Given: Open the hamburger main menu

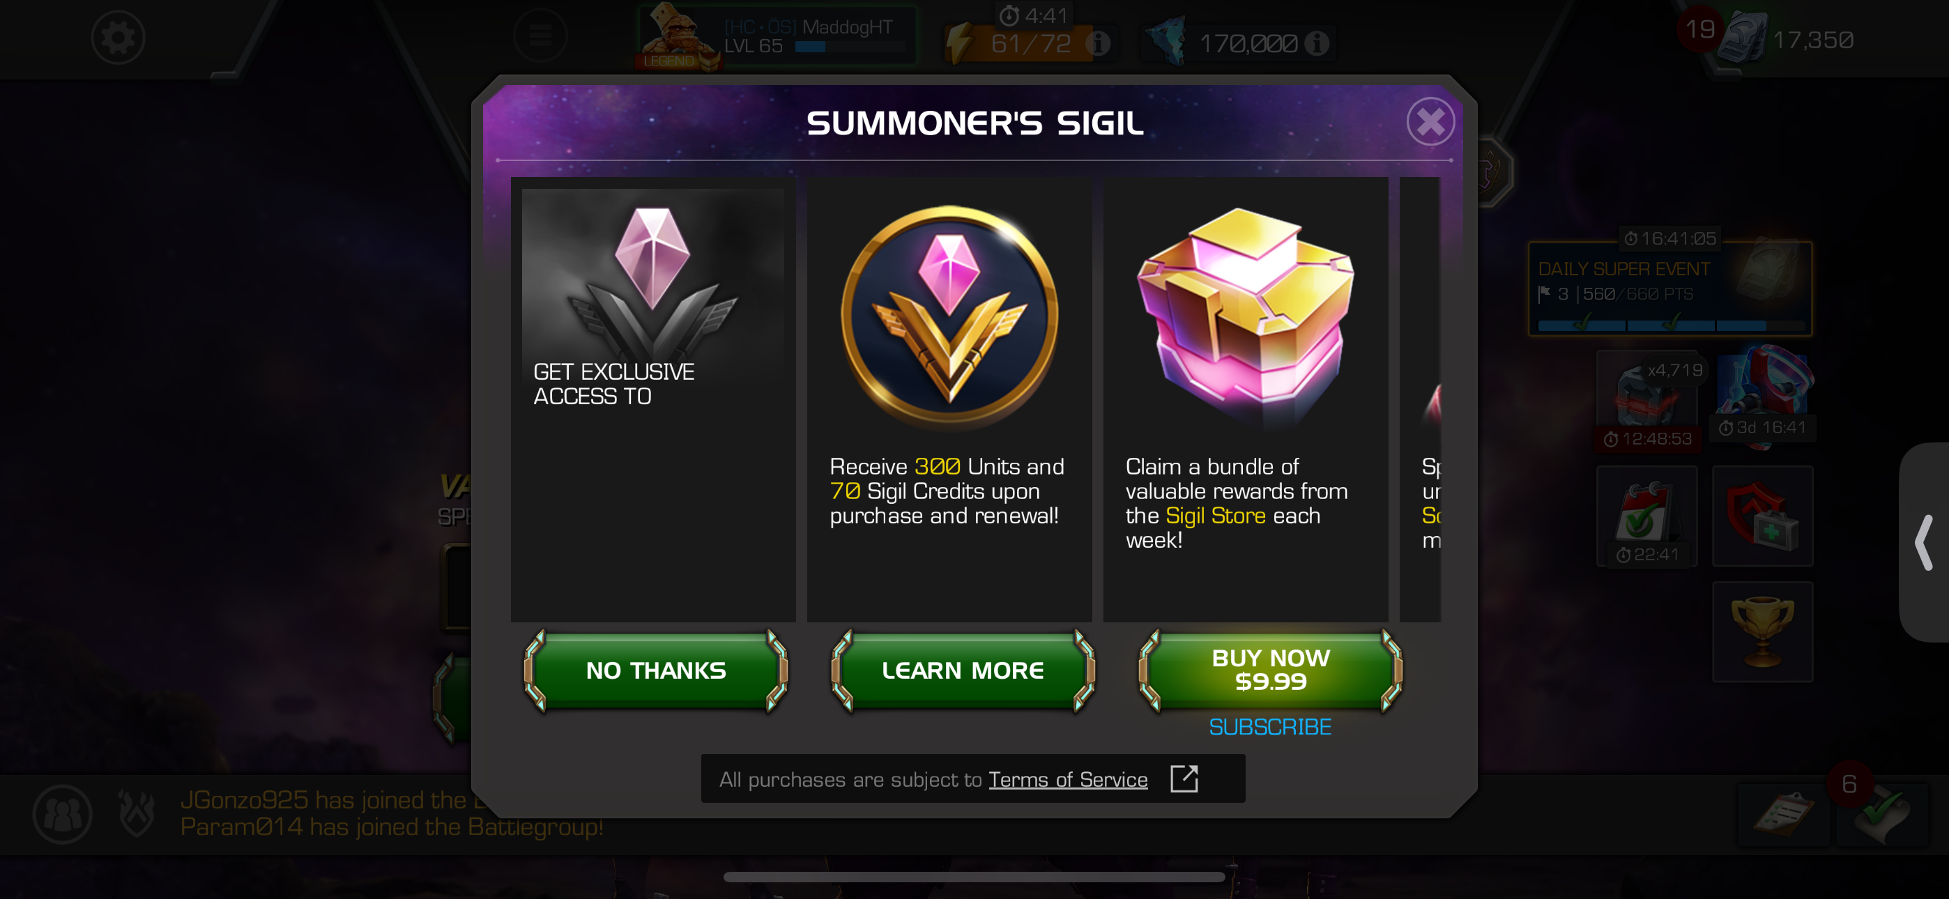Looking at the screenshot, I should point(540,36).
